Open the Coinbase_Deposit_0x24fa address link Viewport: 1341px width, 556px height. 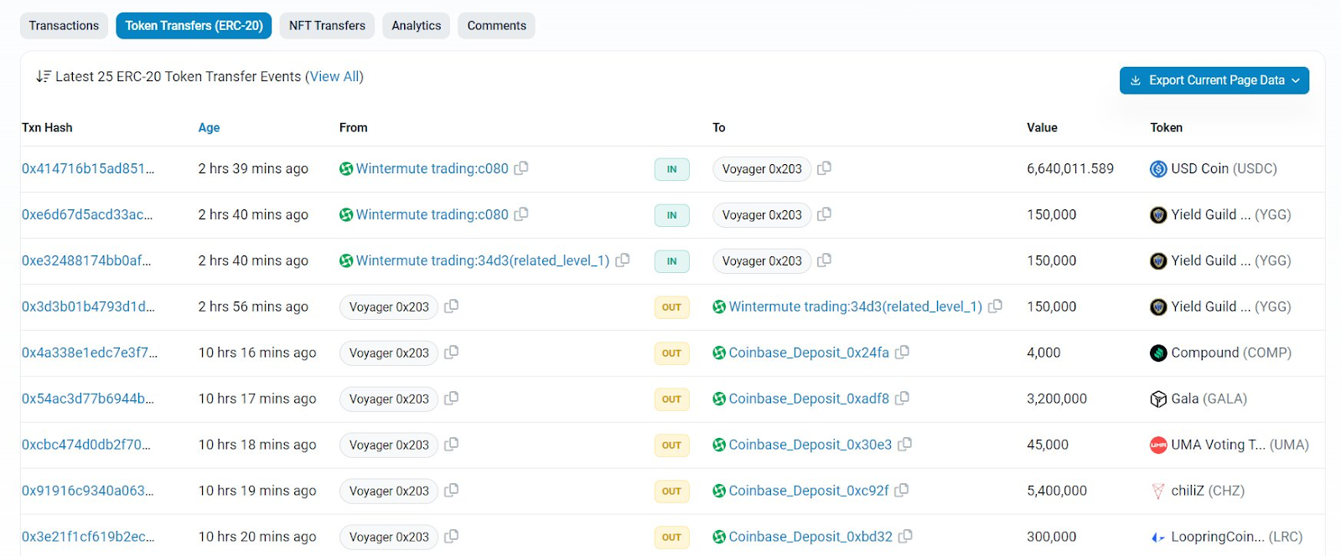click(x=809, y=353)
